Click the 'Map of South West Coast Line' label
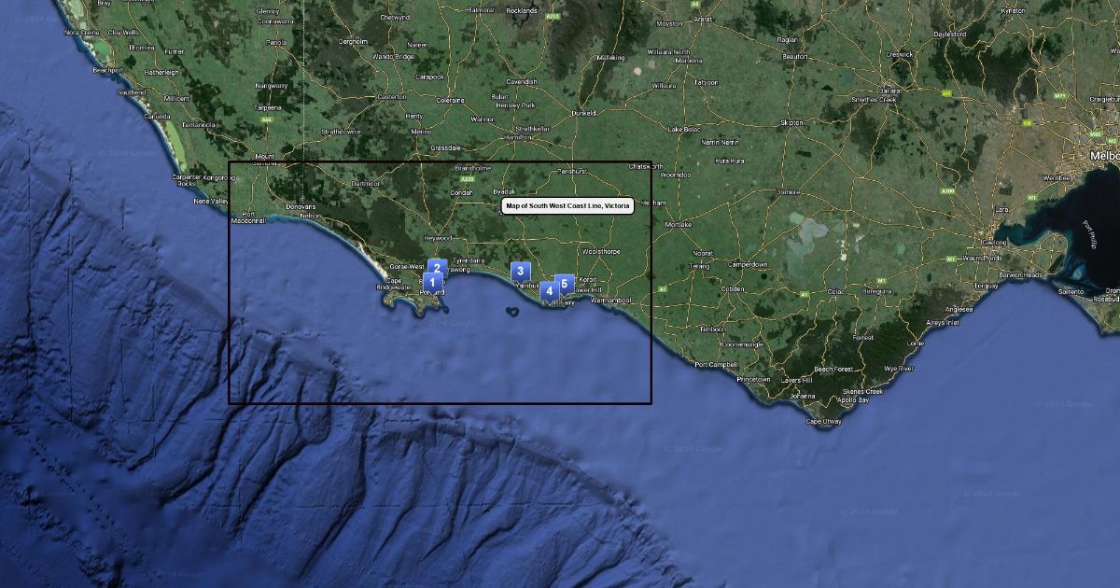Viewport: 1120px width, 588px height. (x=567, y=205)
